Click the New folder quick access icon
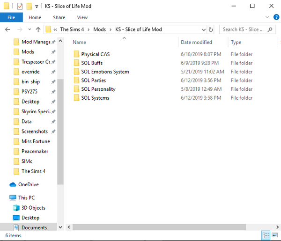 point(29,6)
